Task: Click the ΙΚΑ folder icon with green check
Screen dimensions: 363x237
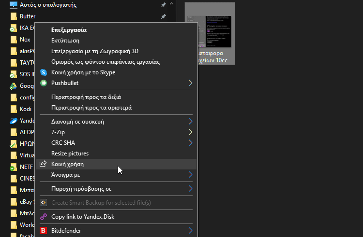Action: click(x=13, y=28)
